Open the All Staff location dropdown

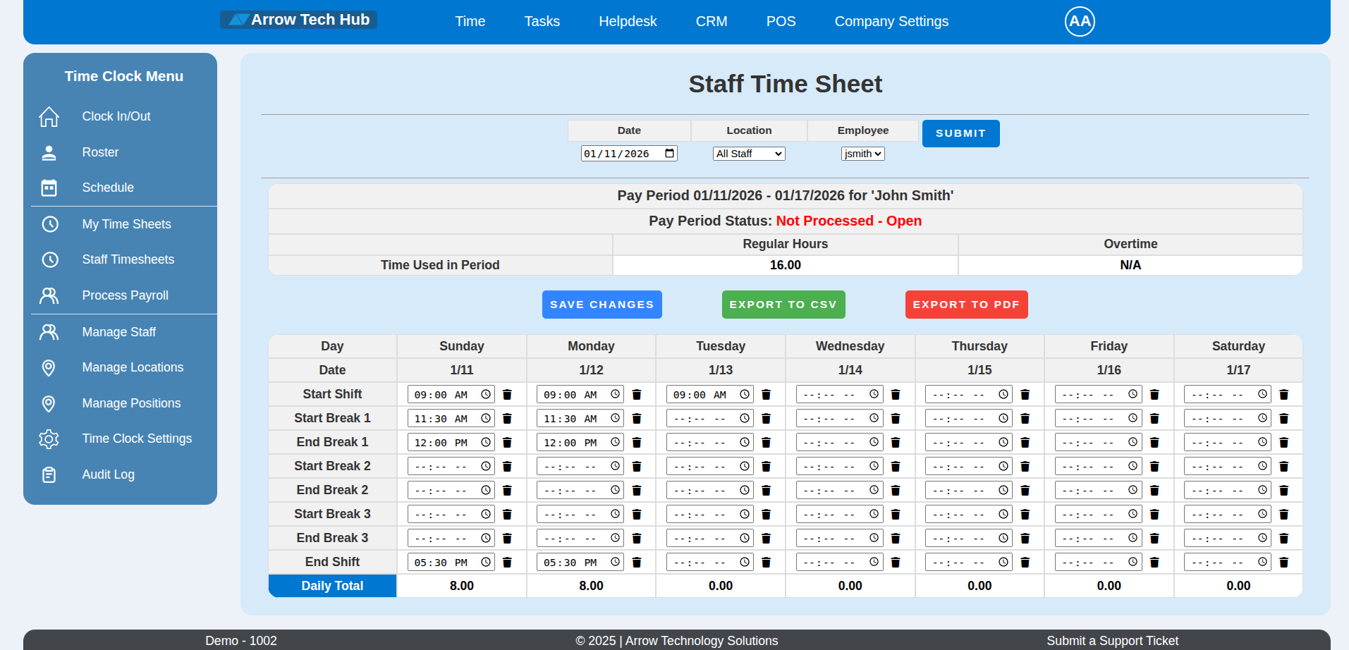748,154
